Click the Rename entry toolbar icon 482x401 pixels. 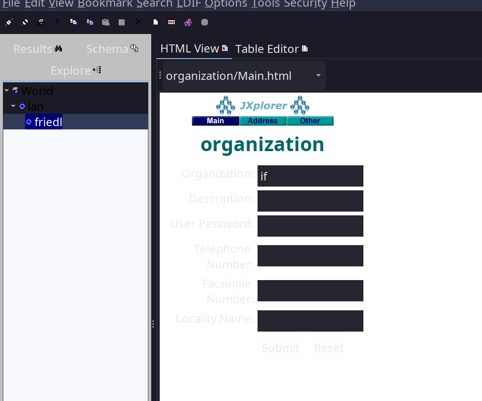(172, 22)
